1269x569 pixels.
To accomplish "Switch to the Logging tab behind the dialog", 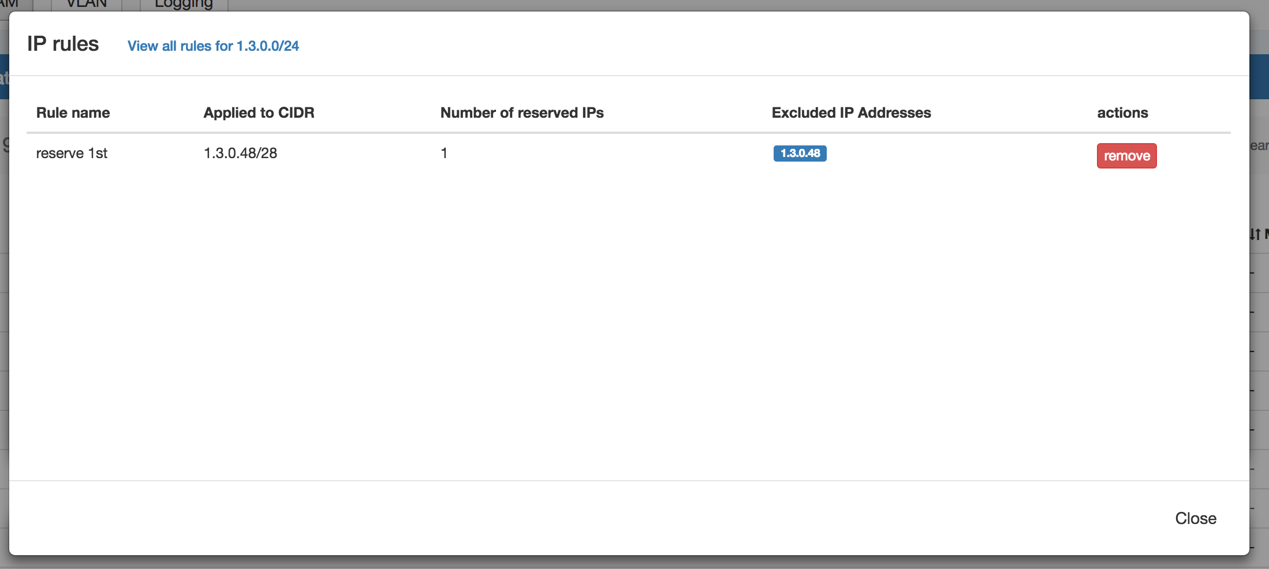I will 184,5.
